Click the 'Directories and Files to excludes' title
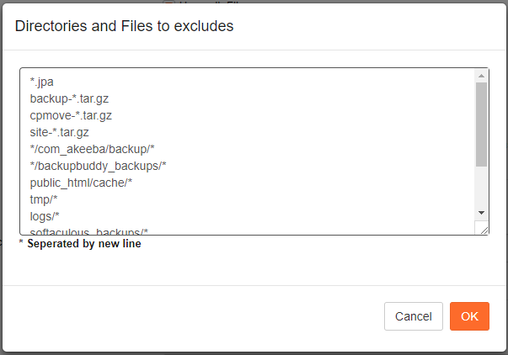The height and width of the screenshot is (355, 508). [x=125, y=26]
